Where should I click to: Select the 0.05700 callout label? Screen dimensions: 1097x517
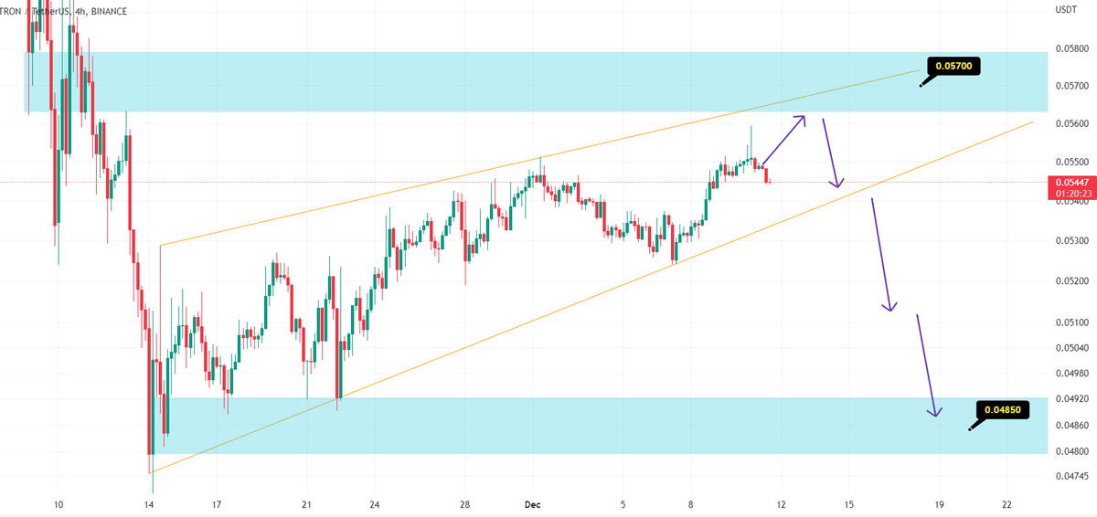tap(954, 66)
